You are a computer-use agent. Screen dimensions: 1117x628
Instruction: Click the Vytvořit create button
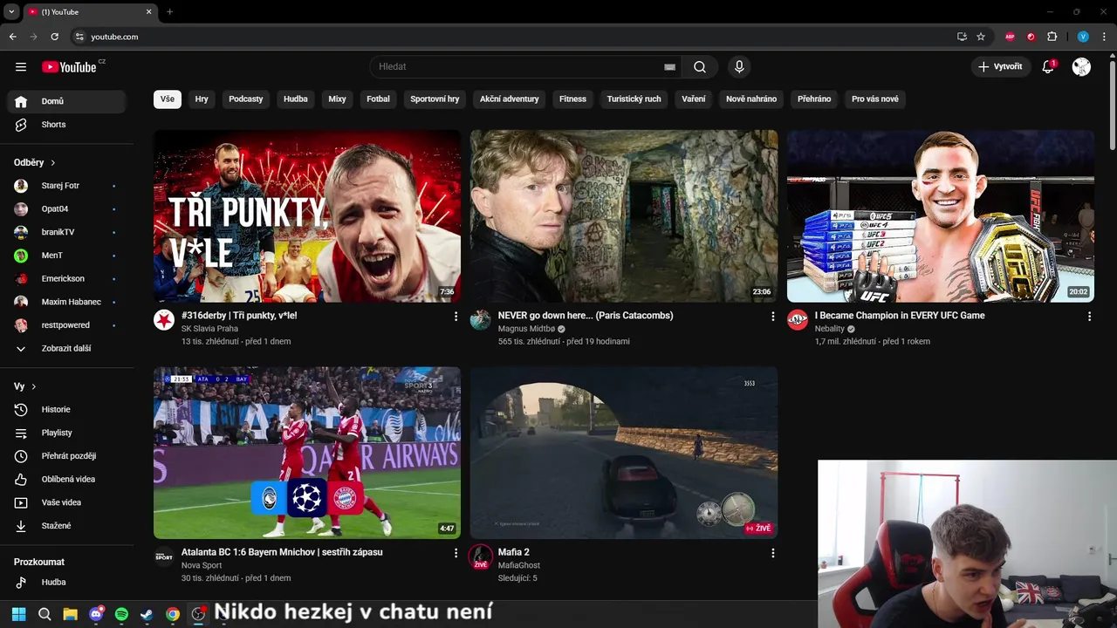(x=1000, y=66)
